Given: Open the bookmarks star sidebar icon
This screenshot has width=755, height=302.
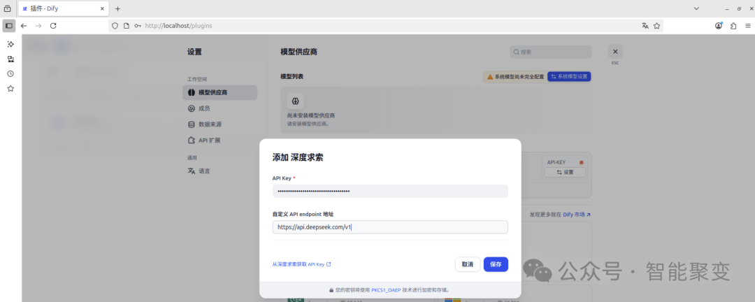Looking at the screenshot, I should coord(10,89).
